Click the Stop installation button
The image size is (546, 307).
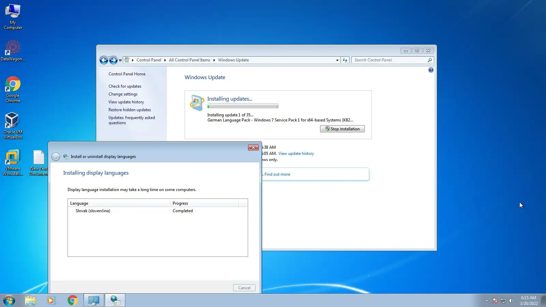(342, 129)
